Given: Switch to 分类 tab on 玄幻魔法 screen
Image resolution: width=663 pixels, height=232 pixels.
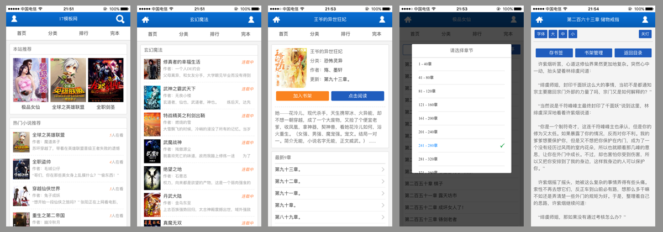Looking at the screenshot, I should [x=183, y=34].
